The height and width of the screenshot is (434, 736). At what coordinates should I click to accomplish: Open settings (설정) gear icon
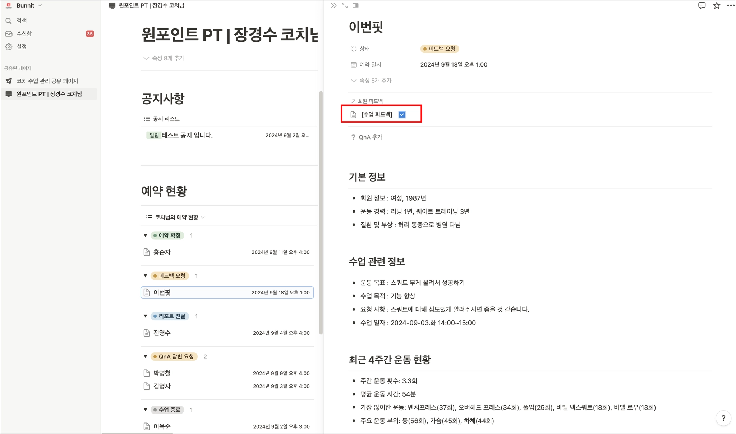[9, 47]
